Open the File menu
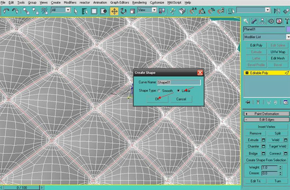 click(x=3, y=2)
